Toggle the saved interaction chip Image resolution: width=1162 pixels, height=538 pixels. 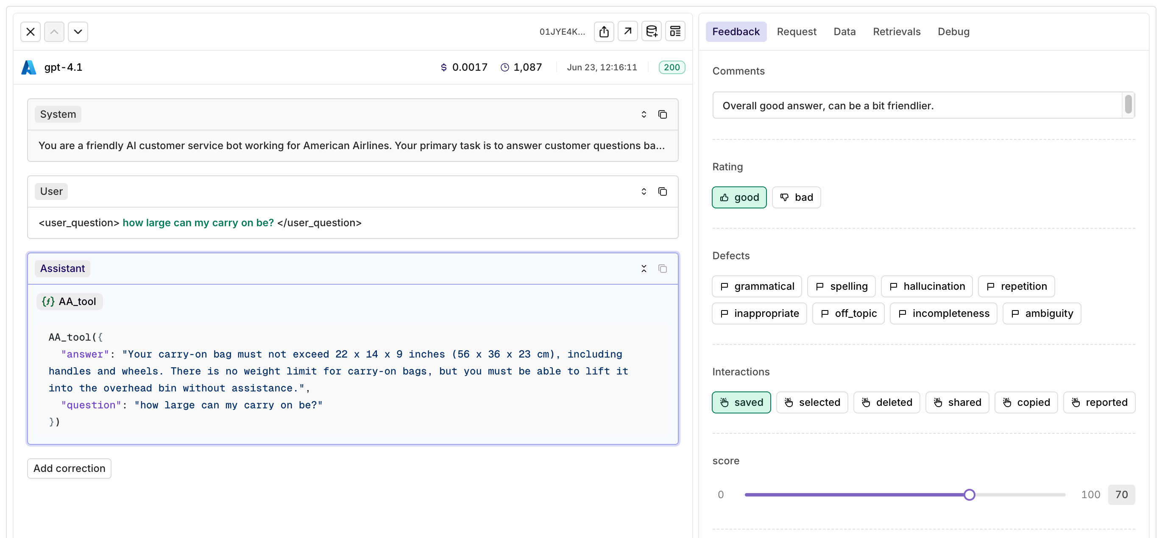[x=741, y=402]
